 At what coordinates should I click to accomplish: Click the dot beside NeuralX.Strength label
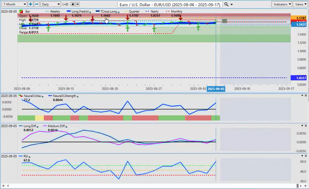(77, 96)
